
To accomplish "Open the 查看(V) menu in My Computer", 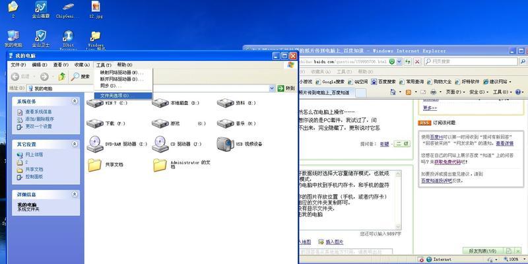I will (x=61, y=65).
